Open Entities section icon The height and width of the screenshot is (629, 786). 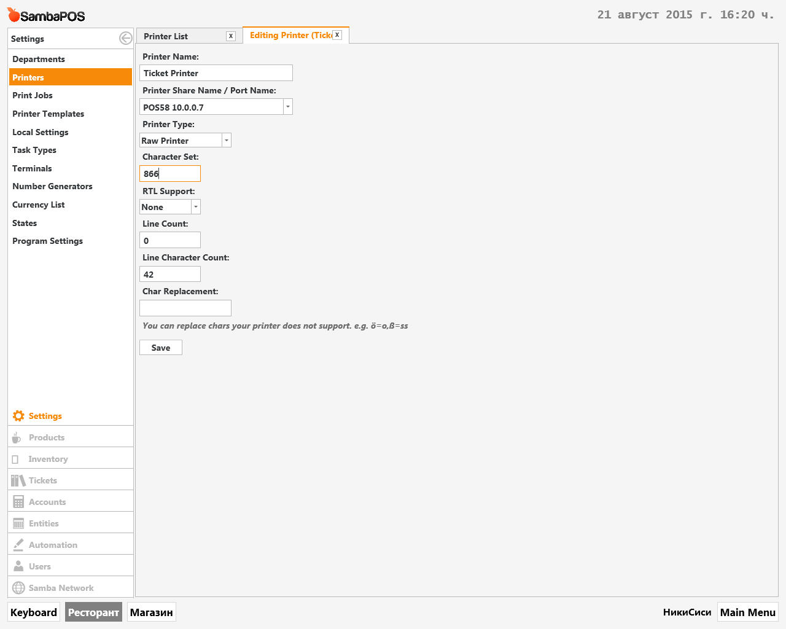coord(18,523)
